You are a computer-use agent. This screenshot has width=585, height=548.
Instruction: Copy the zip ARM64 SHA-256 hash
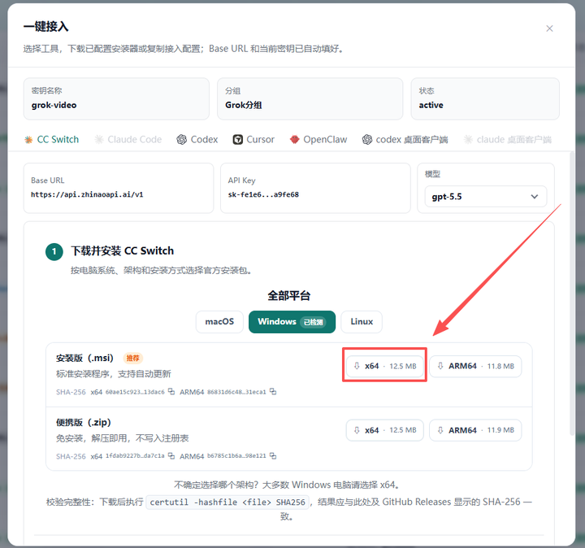[273, 456]
